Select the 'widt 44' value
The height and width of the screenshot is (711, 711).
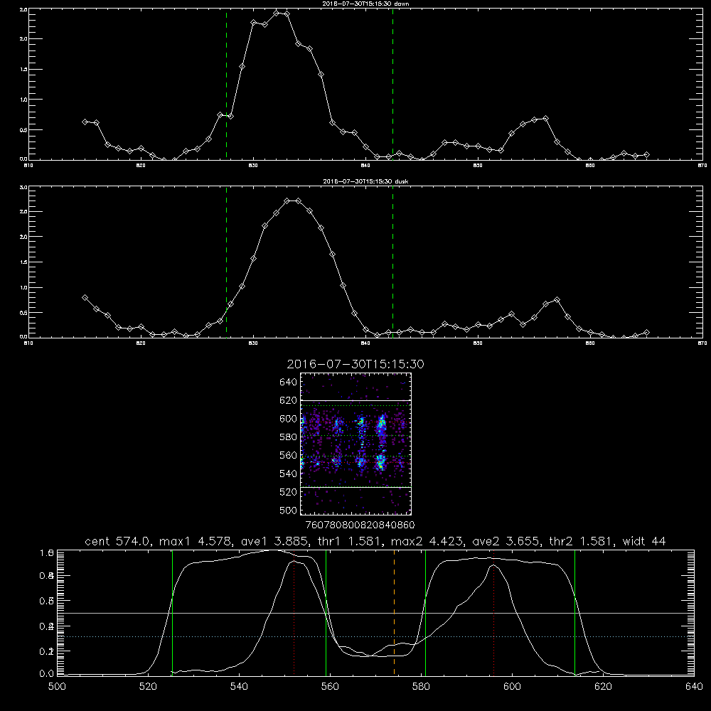click(644, 541)
